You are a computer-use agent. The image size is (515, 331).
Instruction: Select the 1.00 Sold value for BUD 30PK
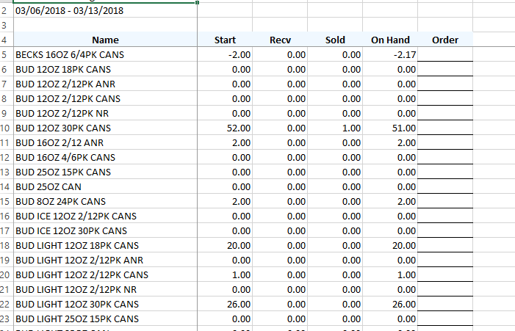click(x=335, y=128)
